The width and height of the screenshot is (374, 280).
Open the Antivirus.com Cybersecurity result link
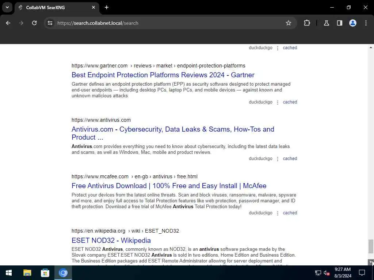[x=173, y=133]
